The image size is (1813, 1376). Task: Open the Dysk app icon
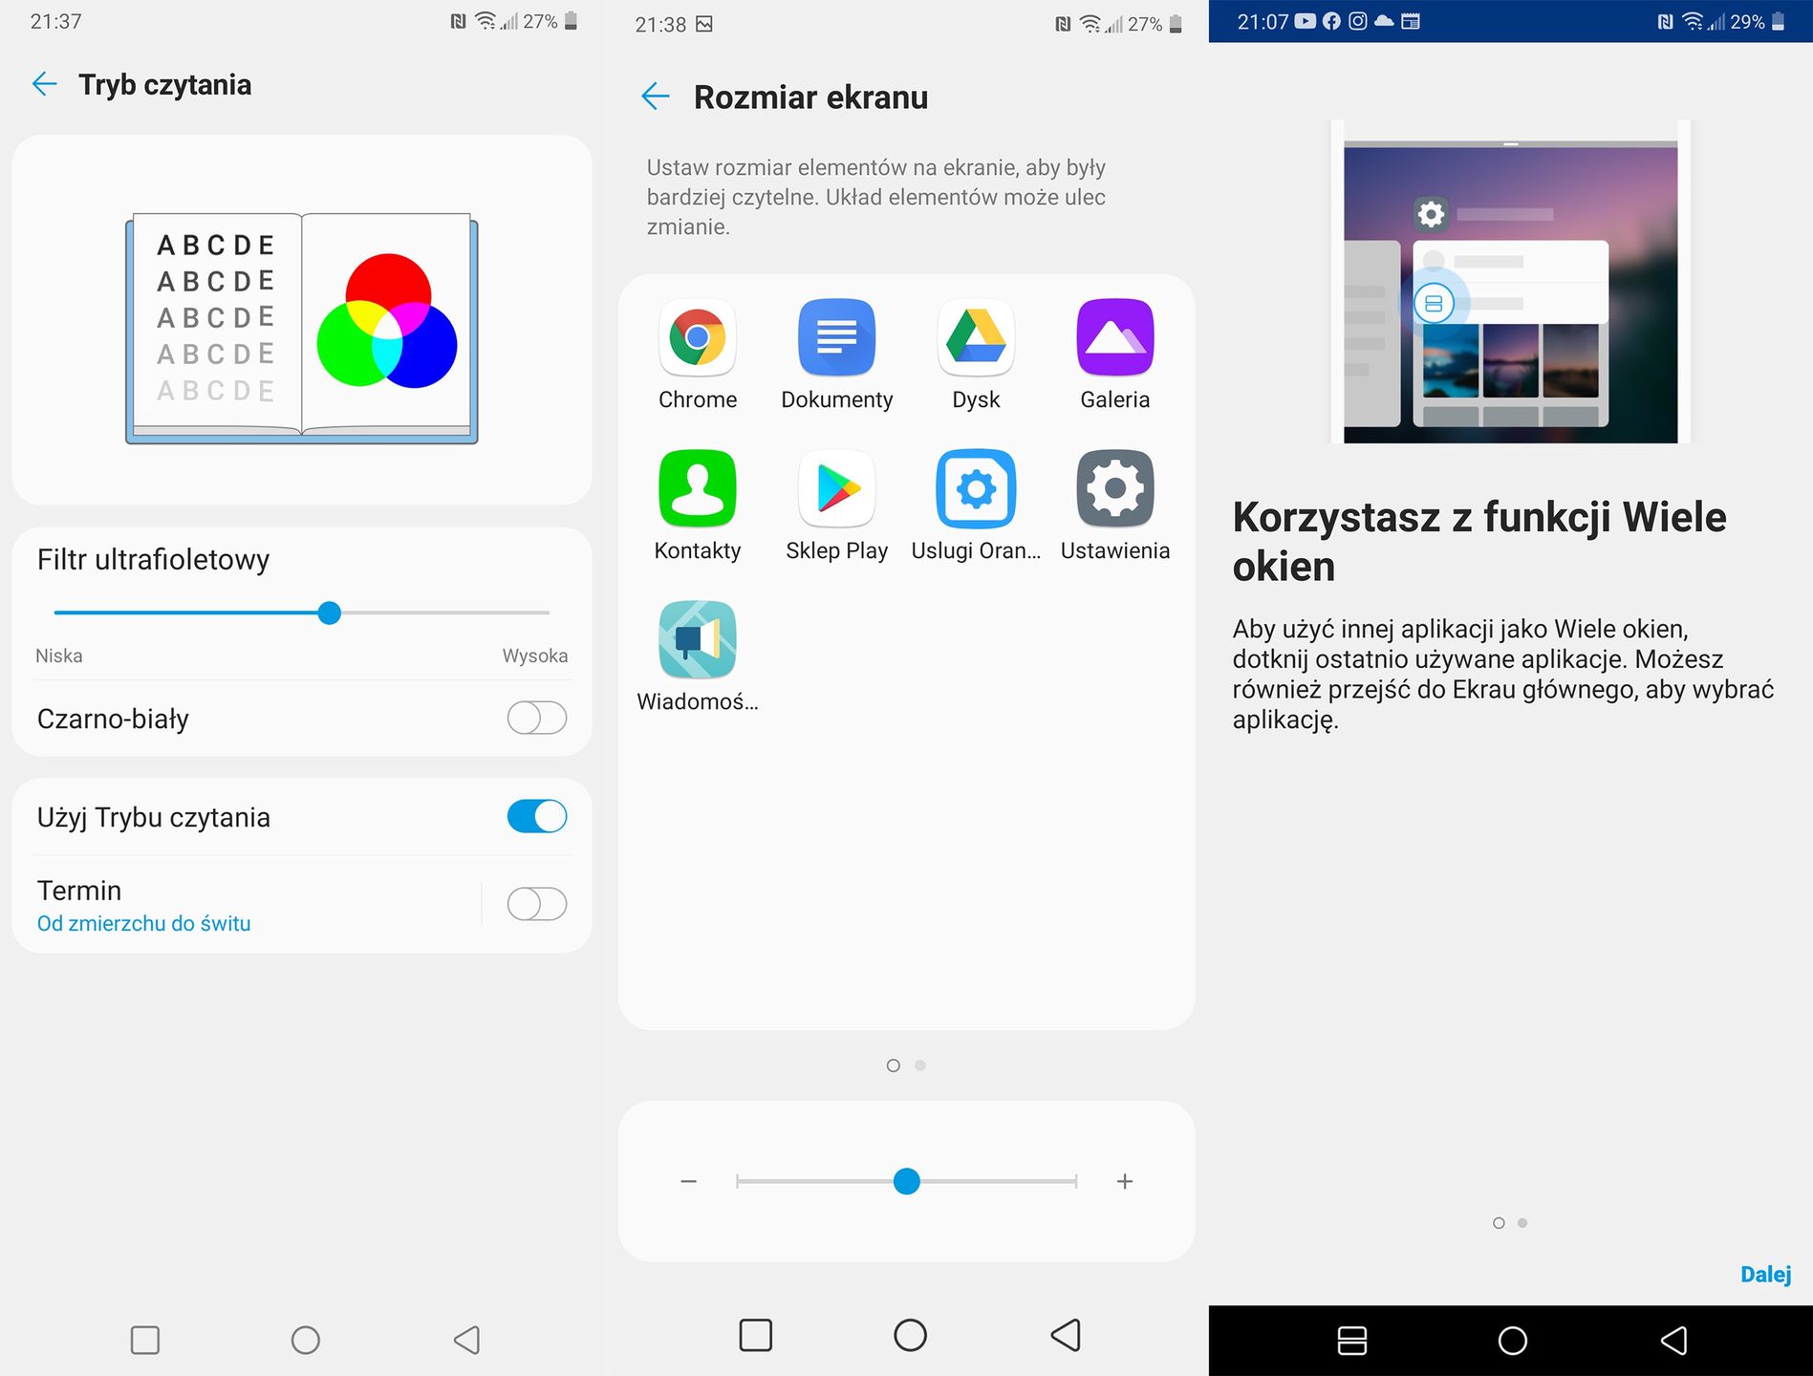[976, 337]
